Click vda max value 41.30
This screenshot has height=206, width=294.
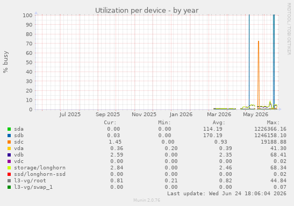[278, 148]
